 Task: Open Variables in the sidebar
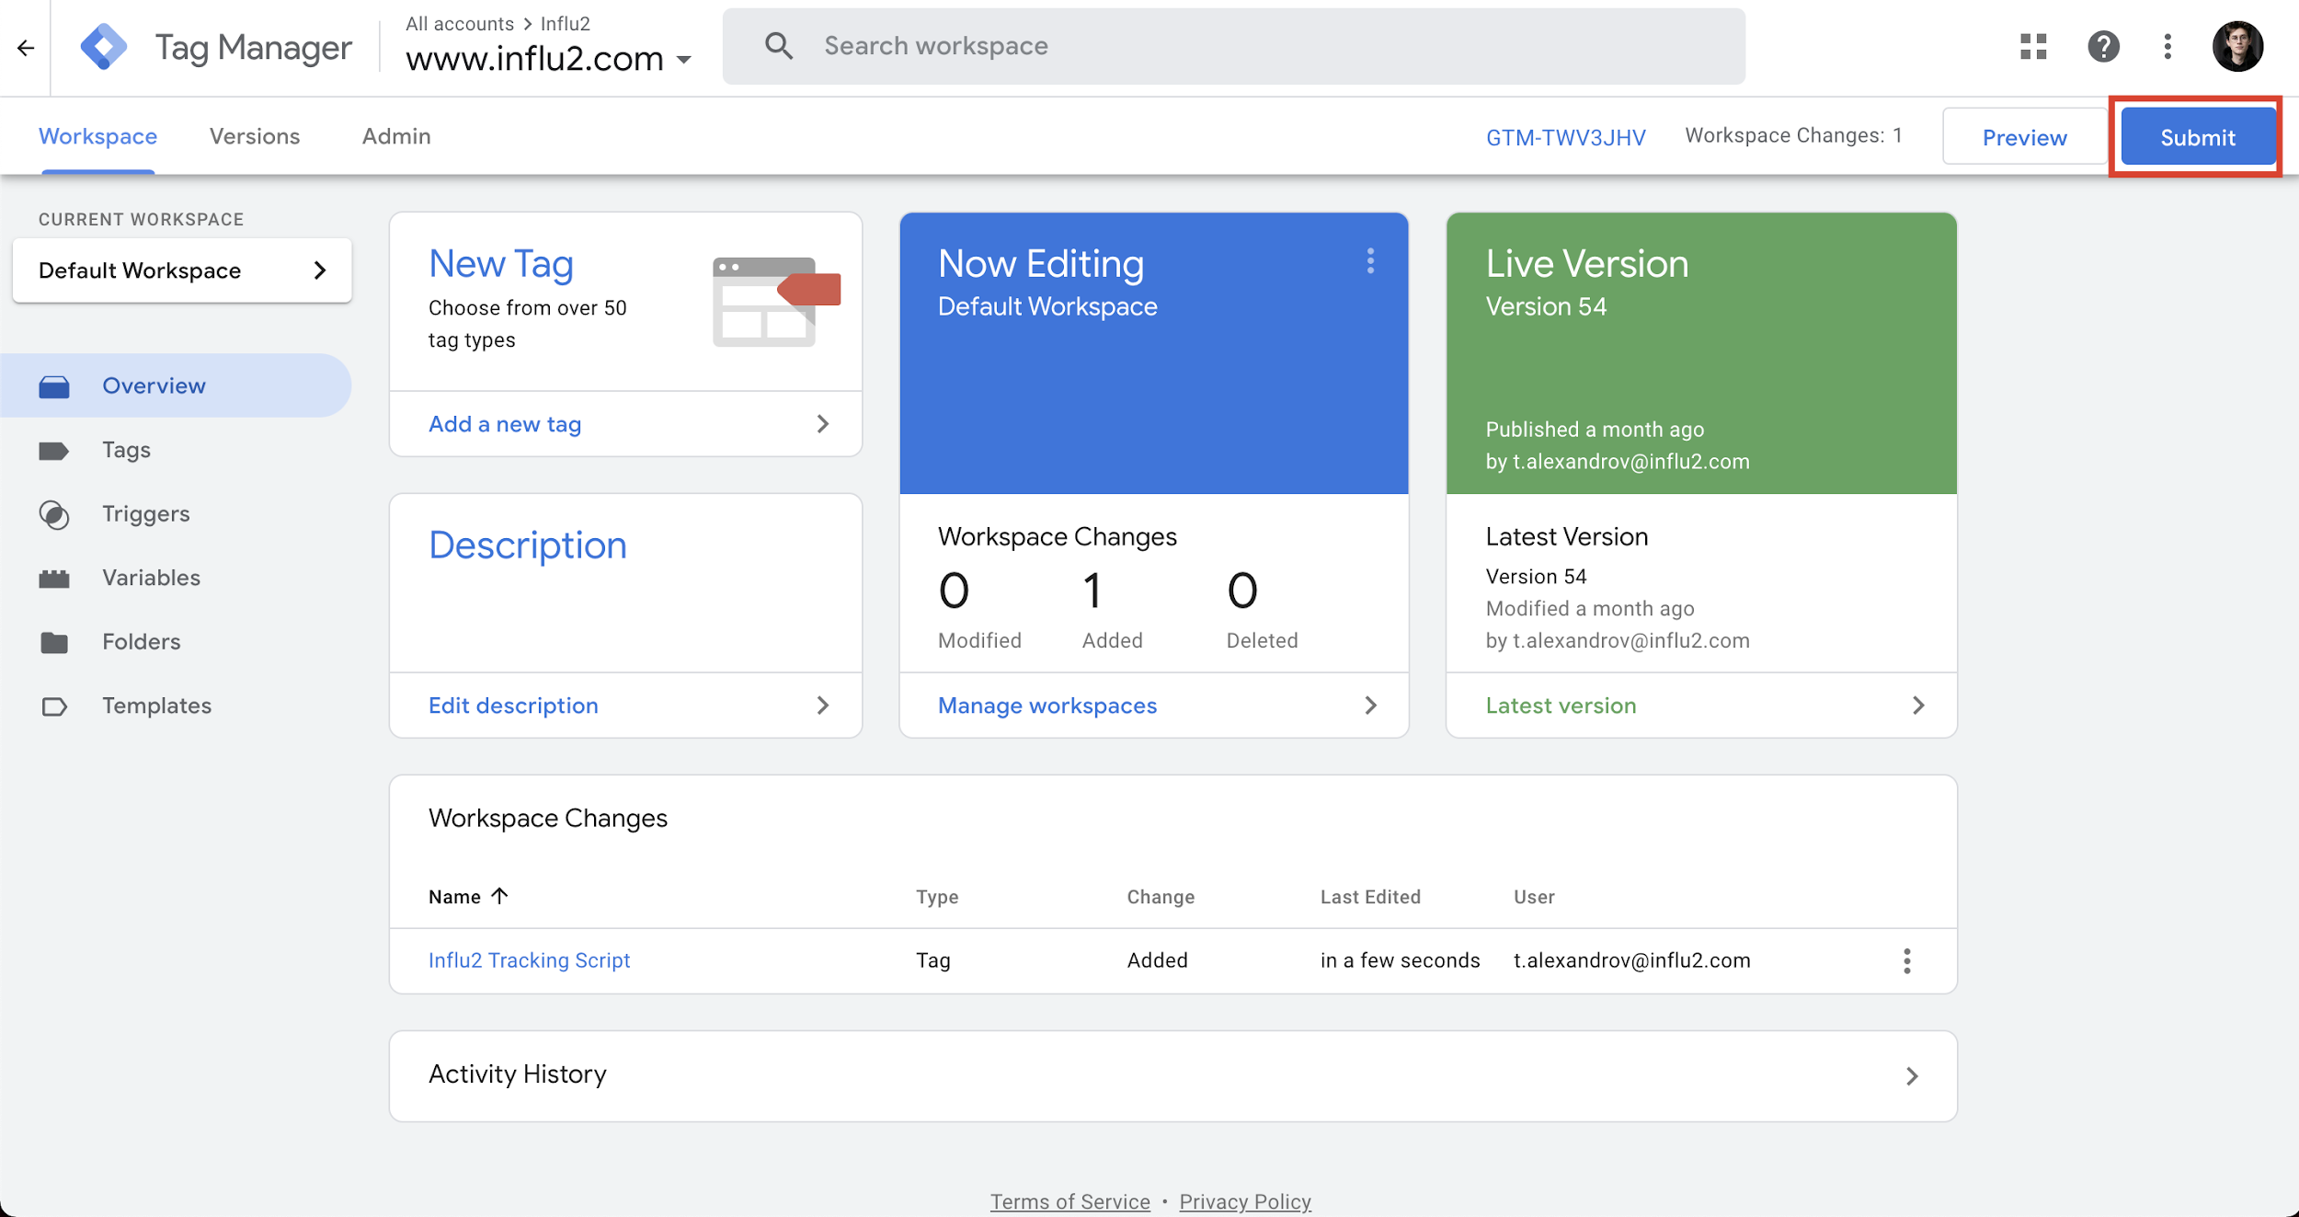151,578
